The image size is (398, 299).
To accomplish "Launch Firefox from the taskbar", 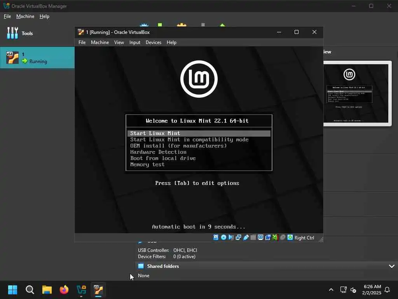I will [x=64, y=290].
